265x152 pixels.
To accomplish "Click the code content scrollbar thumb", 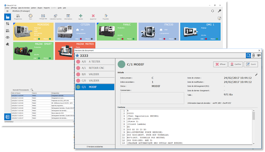I will coord(254,116).
